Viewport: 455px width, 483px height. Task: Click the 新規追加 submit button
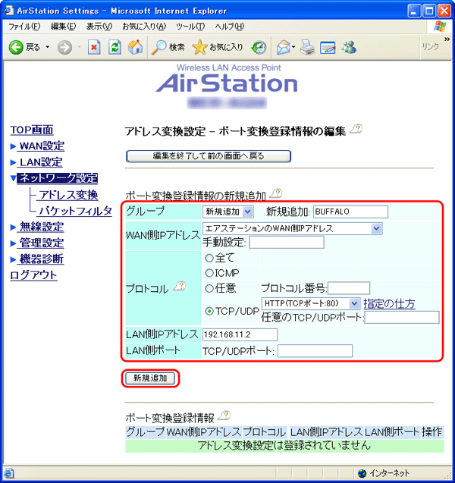(x=150, y=378)
